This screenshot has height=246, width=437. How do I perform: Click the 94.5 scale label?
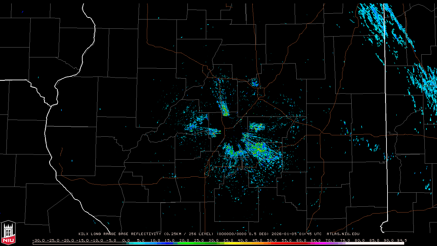(402, 240)
